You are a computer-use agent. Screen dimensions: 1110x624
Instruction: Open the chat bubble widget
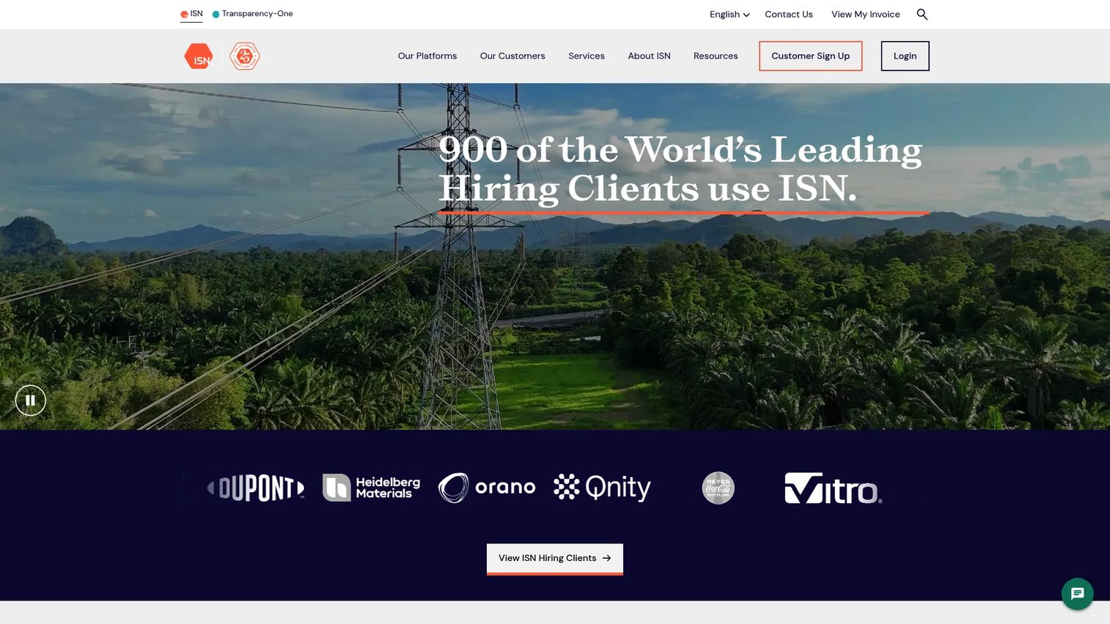pos(1078,593)
